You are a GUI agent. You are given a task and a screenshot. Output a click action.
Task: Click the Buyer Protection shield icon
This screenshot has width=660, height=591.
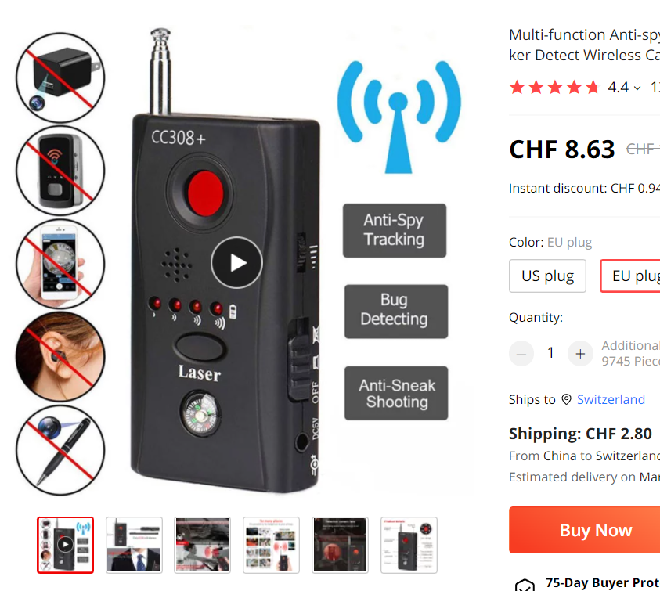[x=525, y=585]
